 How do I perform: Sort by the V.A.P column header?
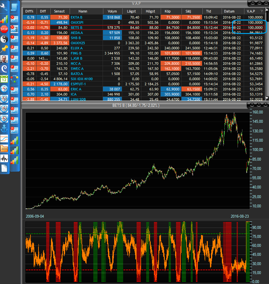point(251,11)
